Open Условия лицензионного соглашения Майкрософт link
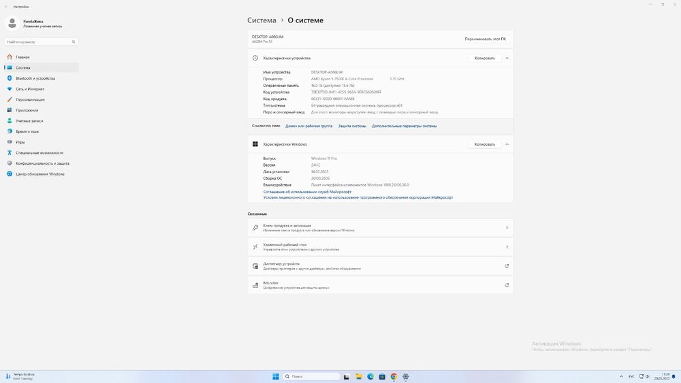The width and height of the screenshot is (681, 383). coord(358,197)
